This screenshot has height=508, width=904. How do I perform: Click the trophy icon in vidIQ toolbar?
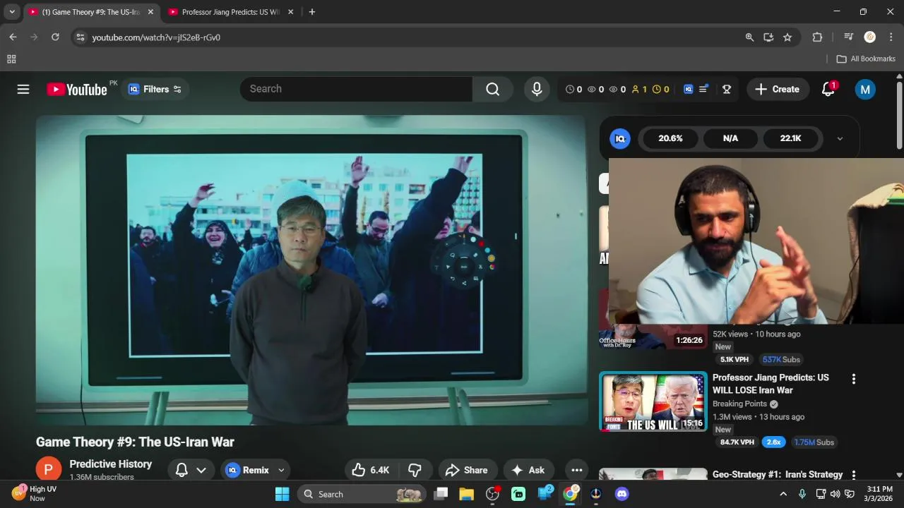point(726,89)
